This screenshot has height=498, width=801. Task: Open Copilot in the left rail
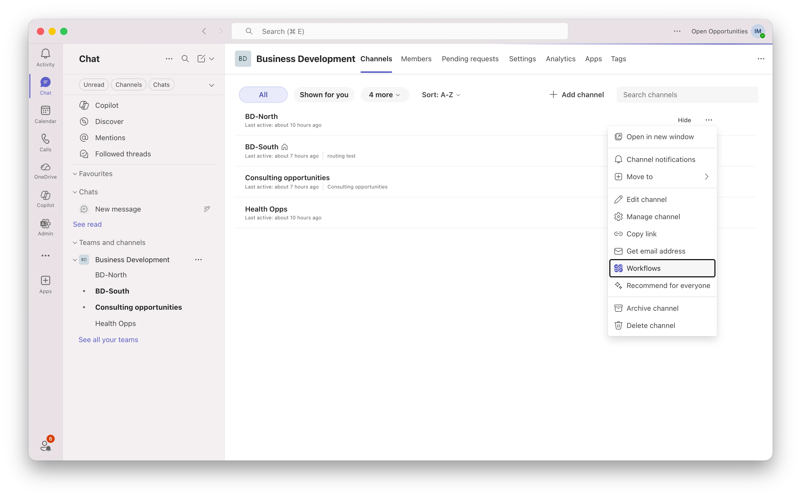click(46, 199)
